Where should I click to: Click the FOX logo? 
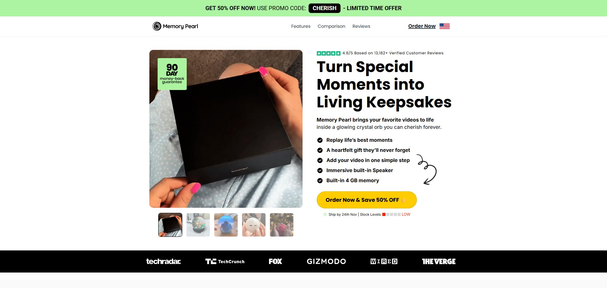[275, 261]
